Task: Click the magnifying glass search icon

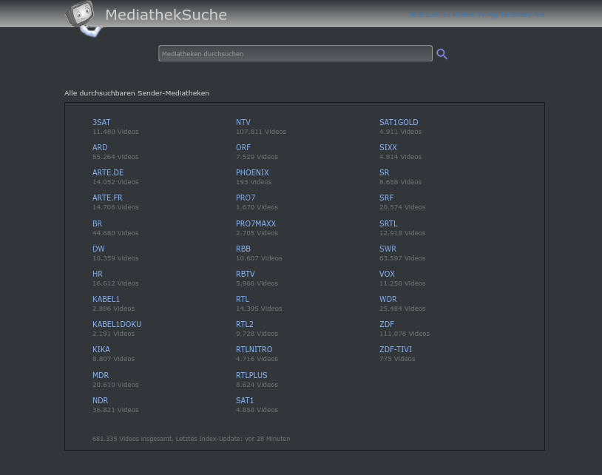Action: (x=442, y=54)
